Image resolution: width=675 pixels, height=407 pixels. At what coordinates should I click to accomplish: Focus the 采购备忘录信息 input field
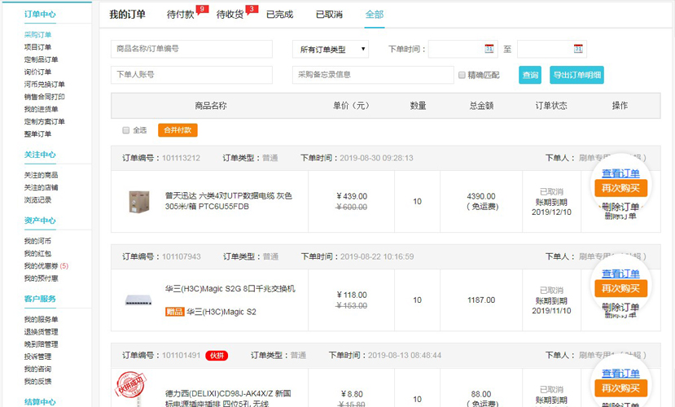pos(373,75)
